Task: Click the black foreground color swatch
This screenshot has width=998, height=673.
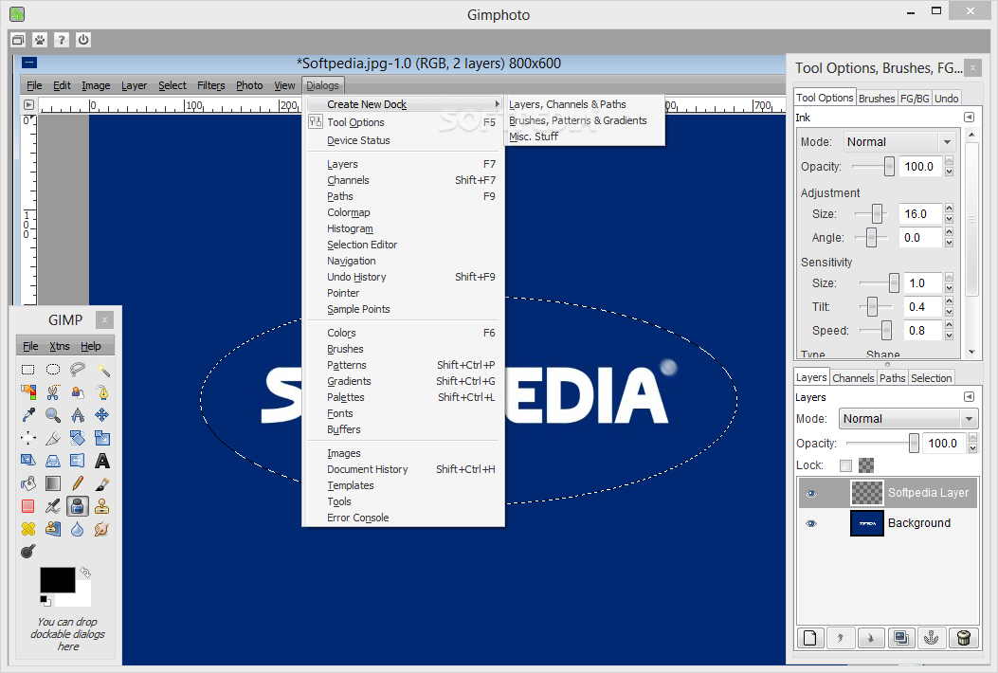Action: pyautogui.click(x=57, y=580)
